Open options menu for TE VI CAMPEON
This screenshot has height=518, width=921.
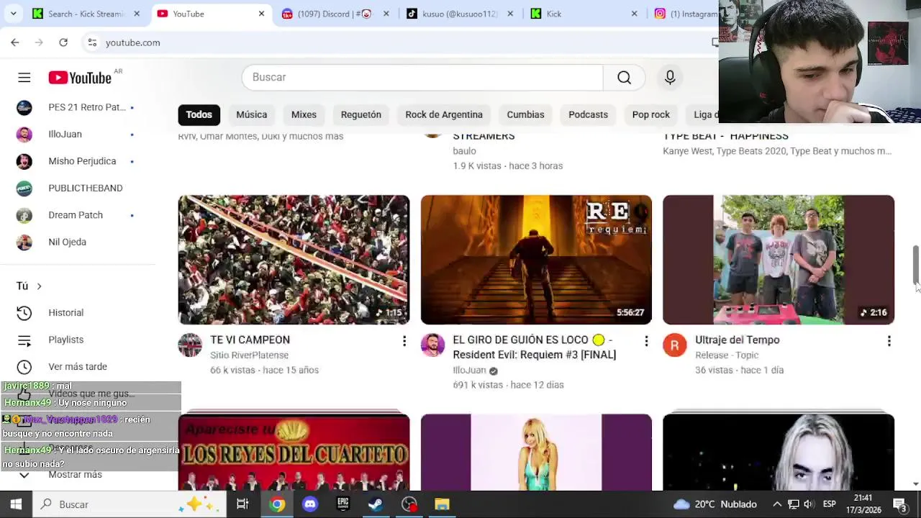click(404, 341)
